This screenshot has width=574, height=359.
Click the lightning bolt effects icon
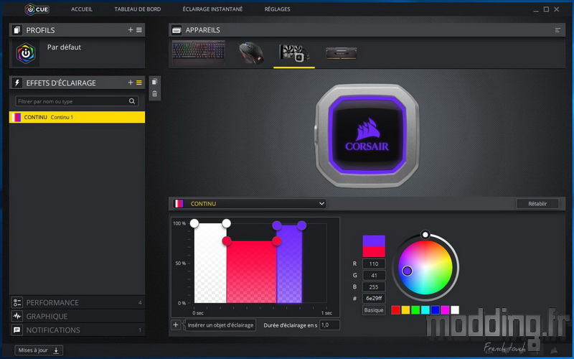coord(17,83)
